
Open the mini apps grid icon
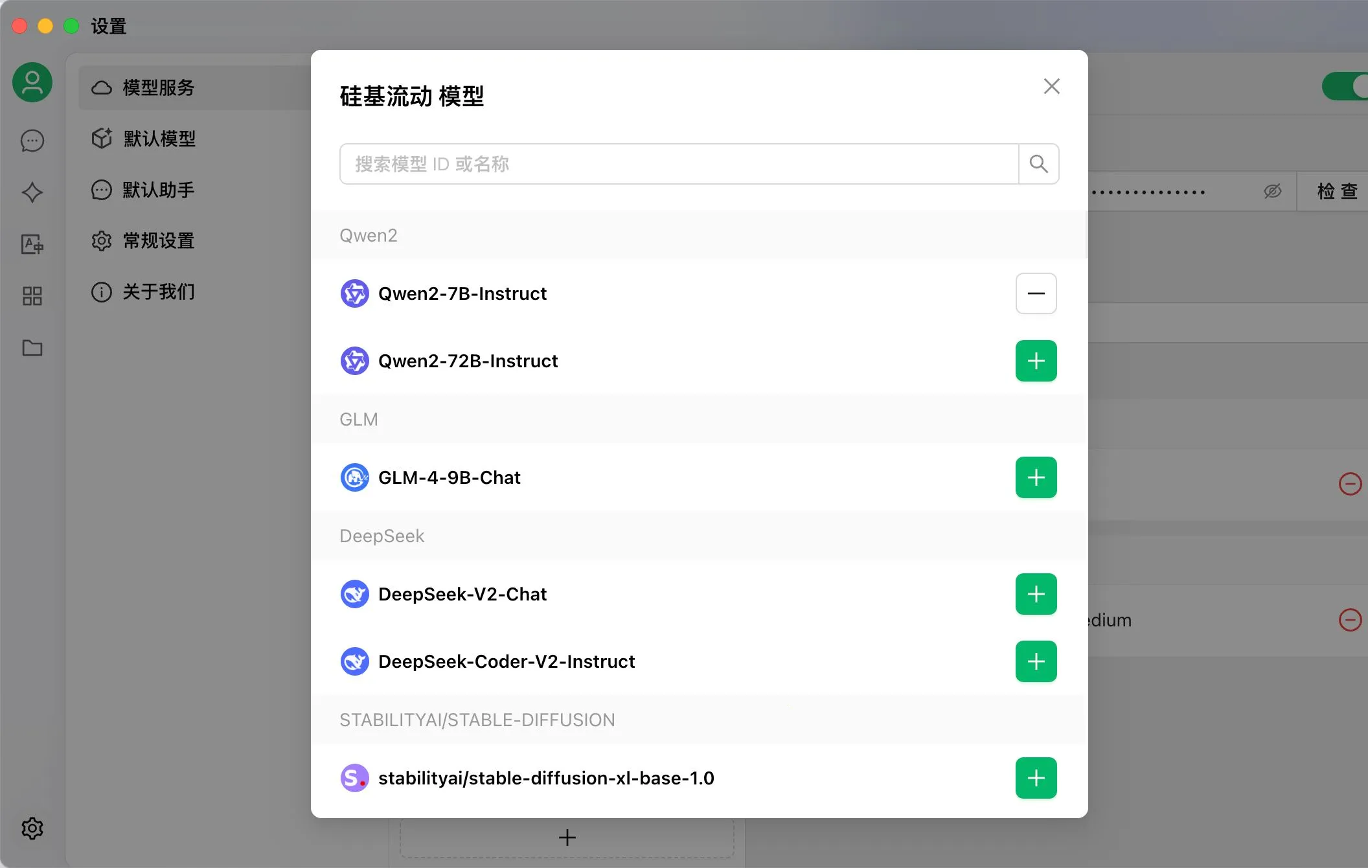pos(32,295)
